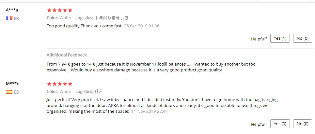
Task: Click the Spanish flag icon next to ES
Action: coord(9,92)
